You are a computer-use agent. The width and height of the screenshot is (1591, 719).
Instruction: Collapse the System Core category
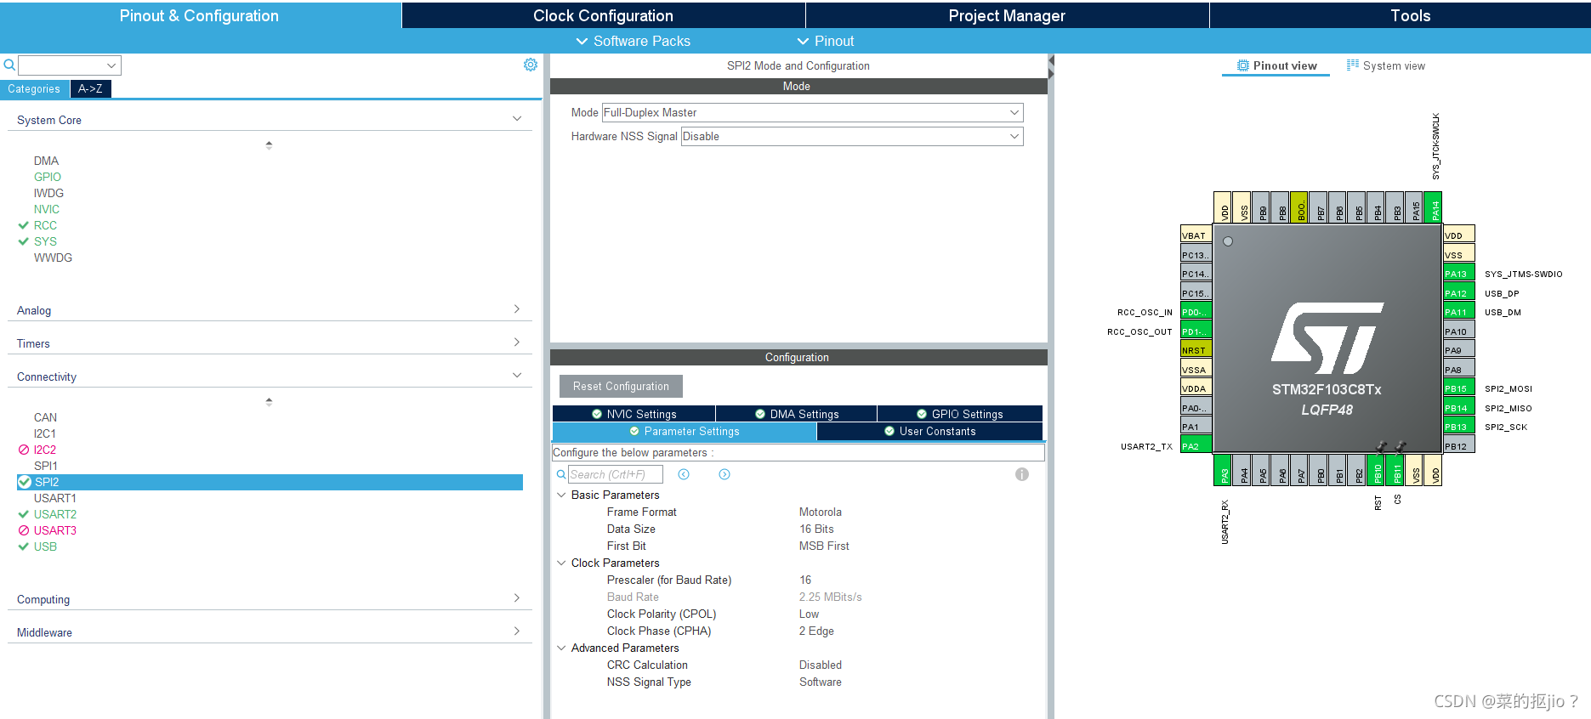[x=517, y=119]
